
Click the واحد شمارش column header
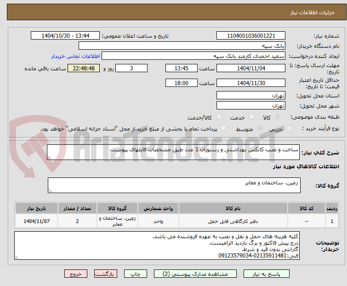(158, 208)
